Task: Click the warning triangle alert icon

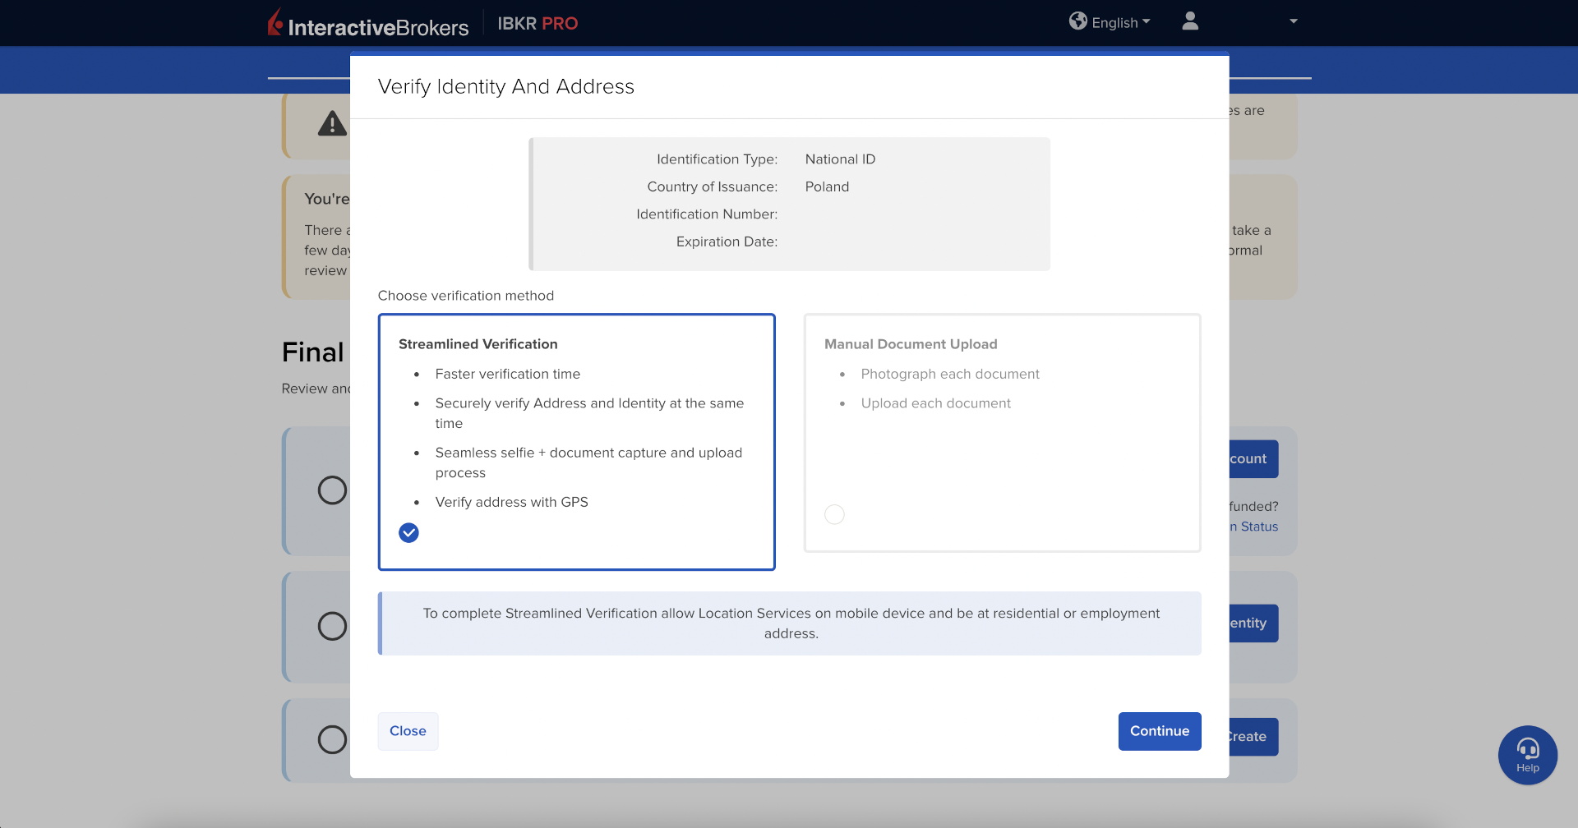Action: [x=332, y=124]
